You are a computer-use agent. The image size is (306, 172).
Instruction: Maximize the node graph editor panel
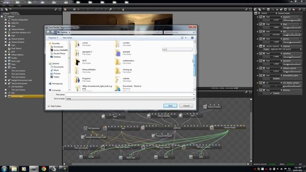point(251,92)
